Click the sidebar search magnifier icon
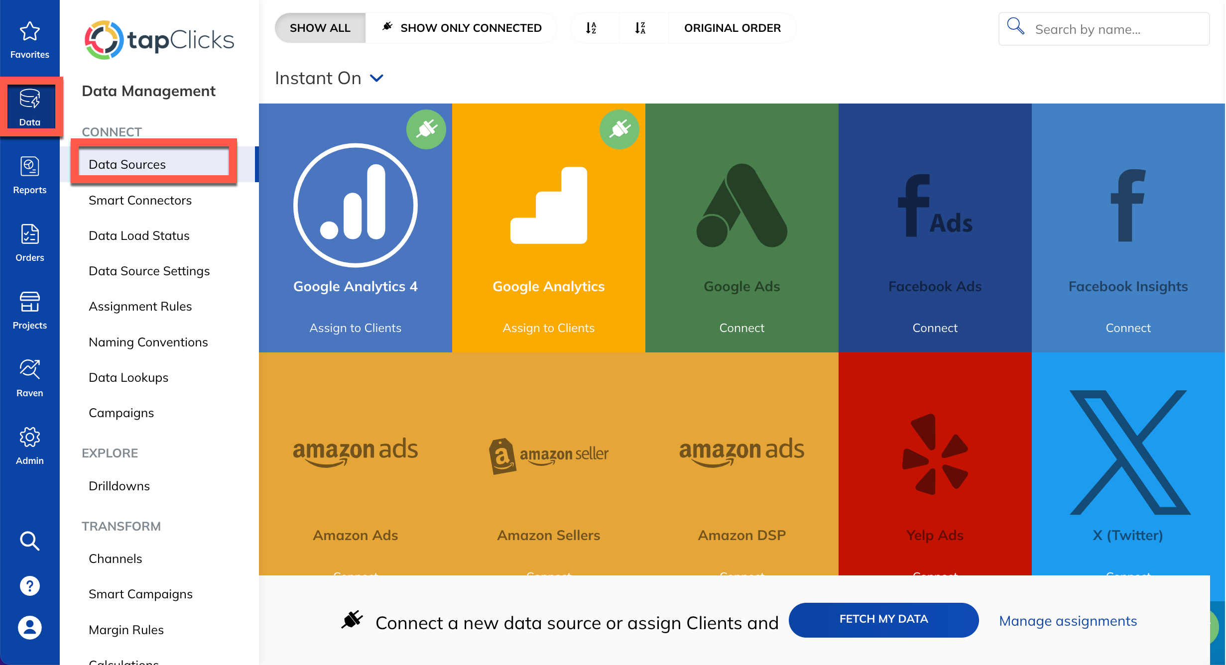 [29, 541]
